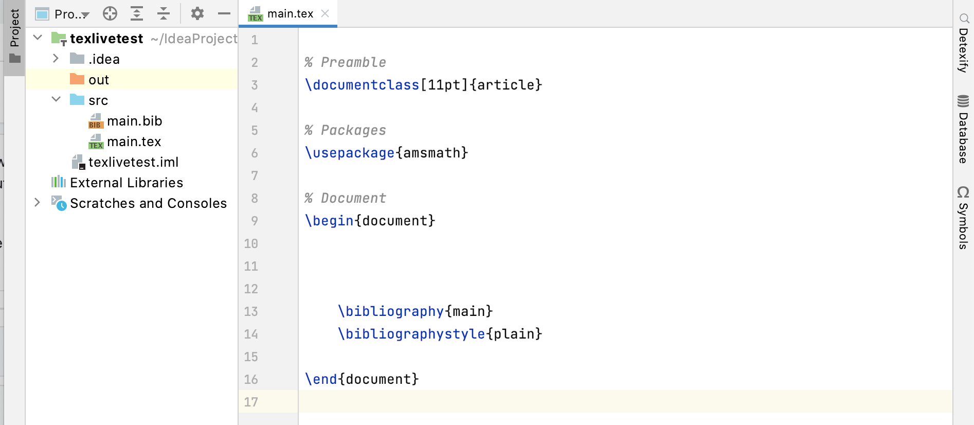
Task: Open the Symbols tool window
Action: 964,217
